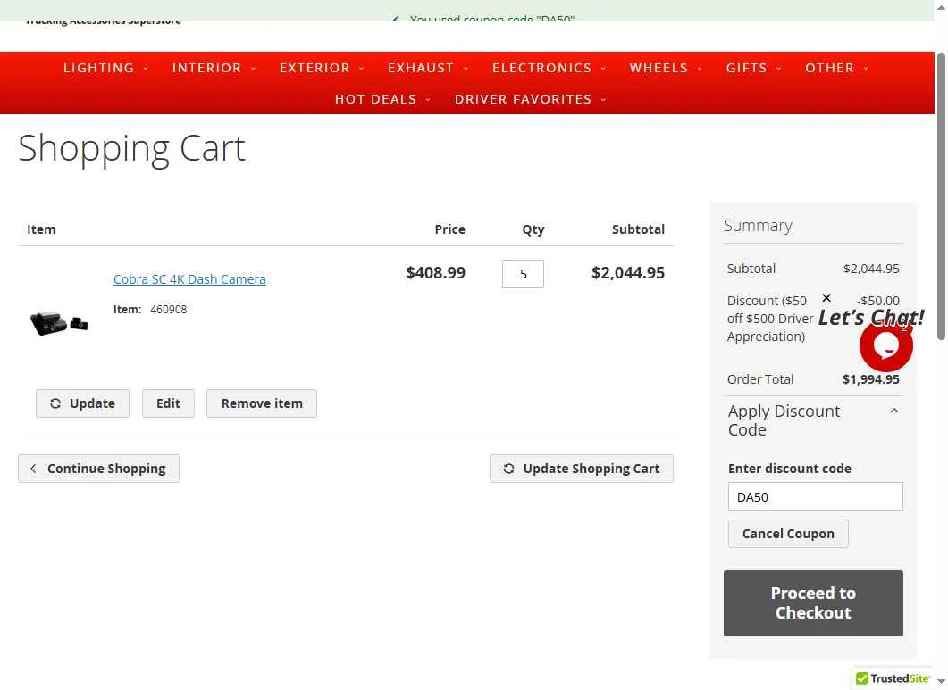The height and width of the screenshot is (690, 948).
Task: Click the discount code field containing DA50
Action: tap(815, 496)
